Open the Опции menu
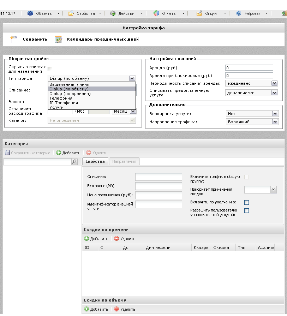 pyautogui.click(x=211, y=13)
